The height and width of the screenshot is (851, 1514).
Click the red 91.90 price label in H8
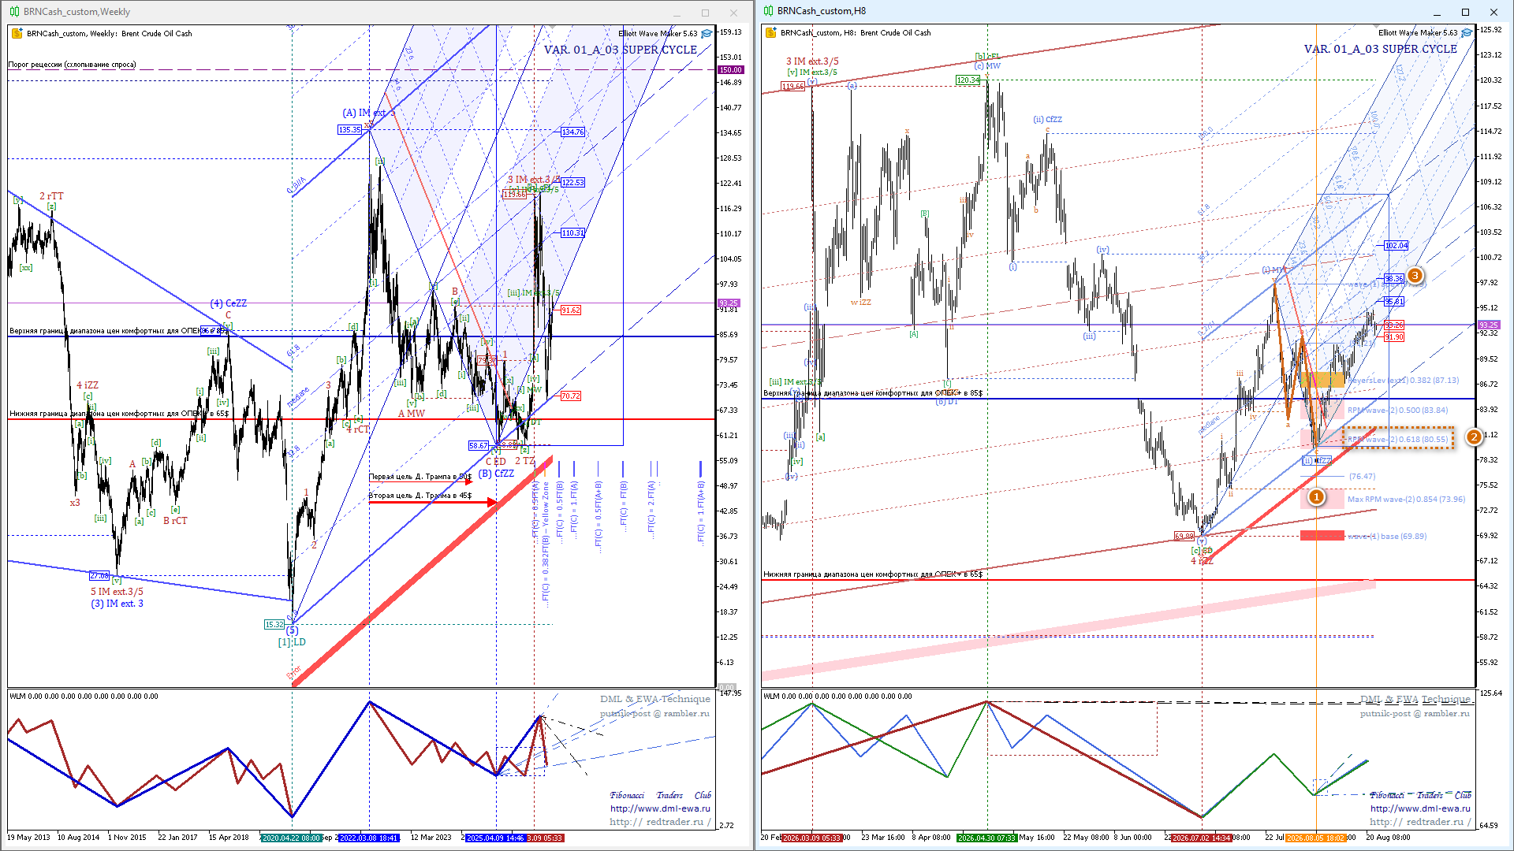coord(1394,337)
